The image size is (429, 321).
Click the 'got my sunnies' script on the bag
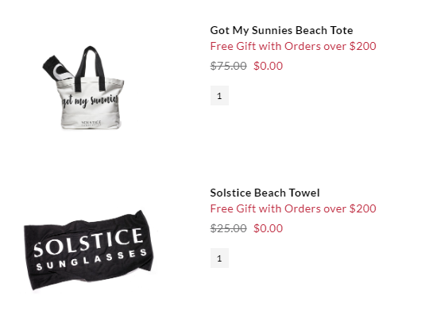[90, 101]
